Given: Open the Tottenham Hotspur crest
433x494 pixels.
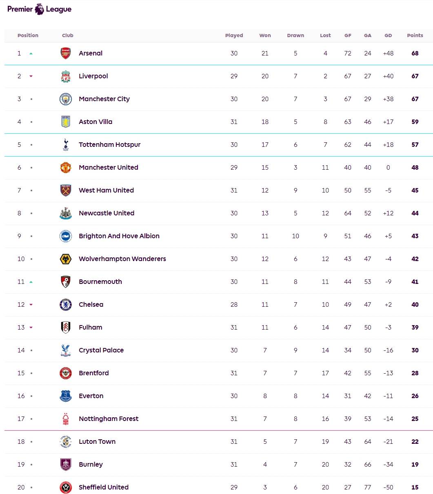Looking at the screenshot, I should click(66, 145).
